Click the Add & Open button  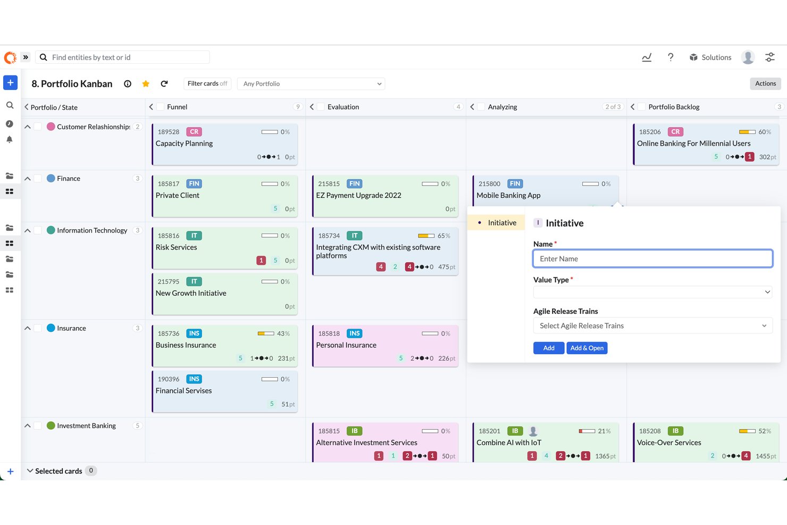[x=587, y=348]
